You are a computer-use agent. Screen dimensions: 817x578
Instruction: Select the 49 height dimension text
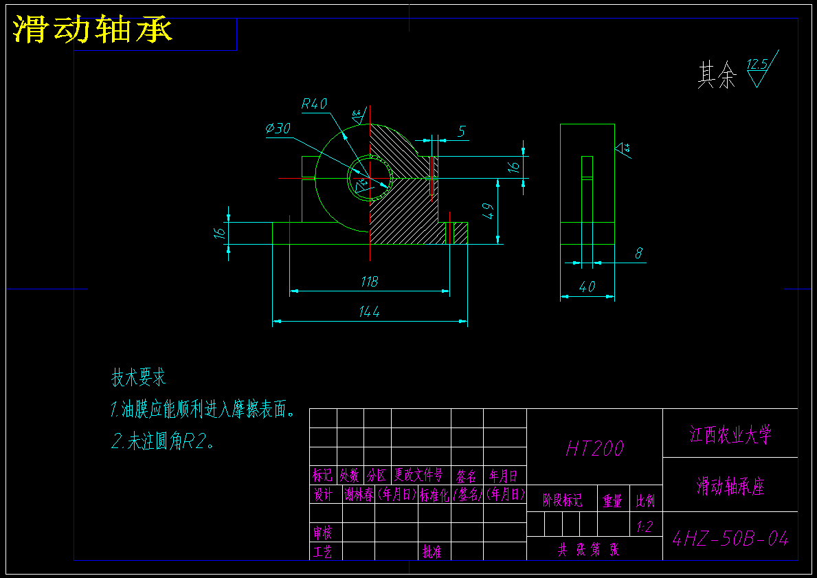[488, 210]
